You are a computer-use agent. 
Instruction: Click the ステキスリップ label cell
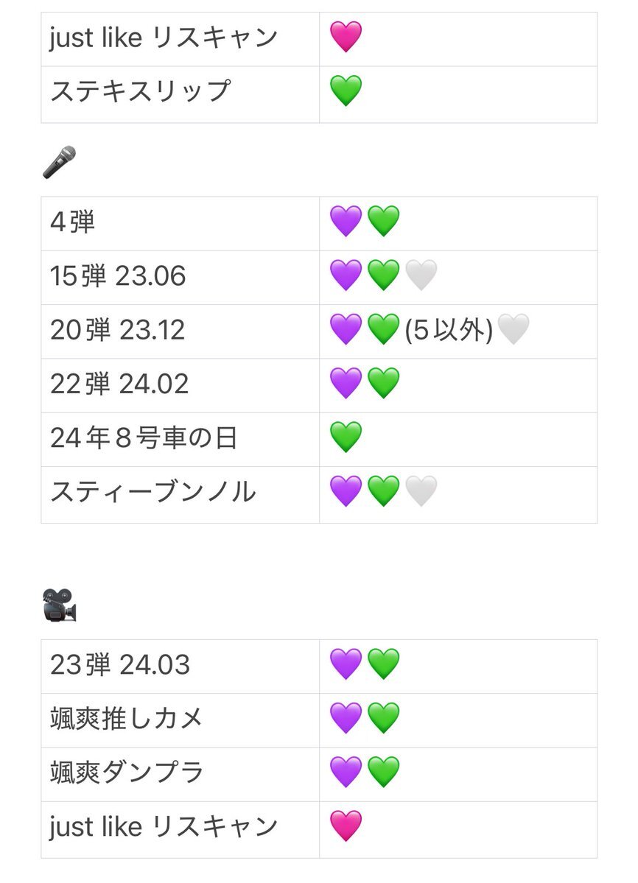coord(180,94)
